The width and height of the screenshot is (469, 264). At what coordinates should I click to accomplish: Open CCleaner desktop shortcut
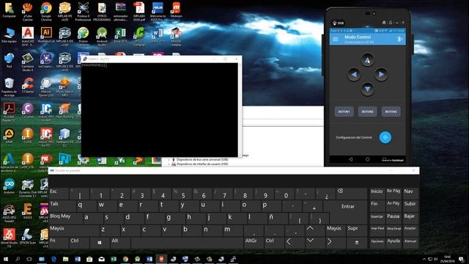28,85
